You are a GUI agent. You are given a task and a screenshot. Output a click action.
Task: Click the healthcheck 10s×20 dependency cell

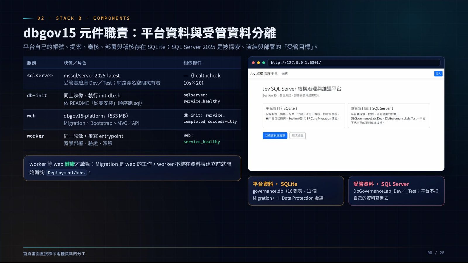202,79
